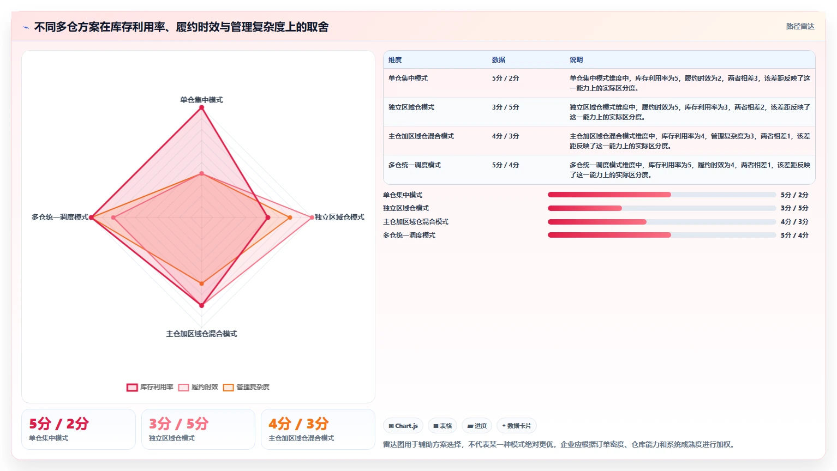Click the 3分 / 5分 value in the table

click(505, 107)
